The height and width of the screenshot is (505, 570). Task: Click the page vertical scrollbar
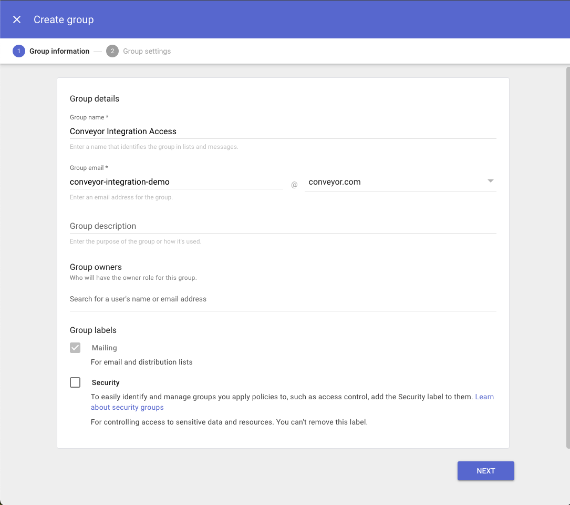point(568,257)
